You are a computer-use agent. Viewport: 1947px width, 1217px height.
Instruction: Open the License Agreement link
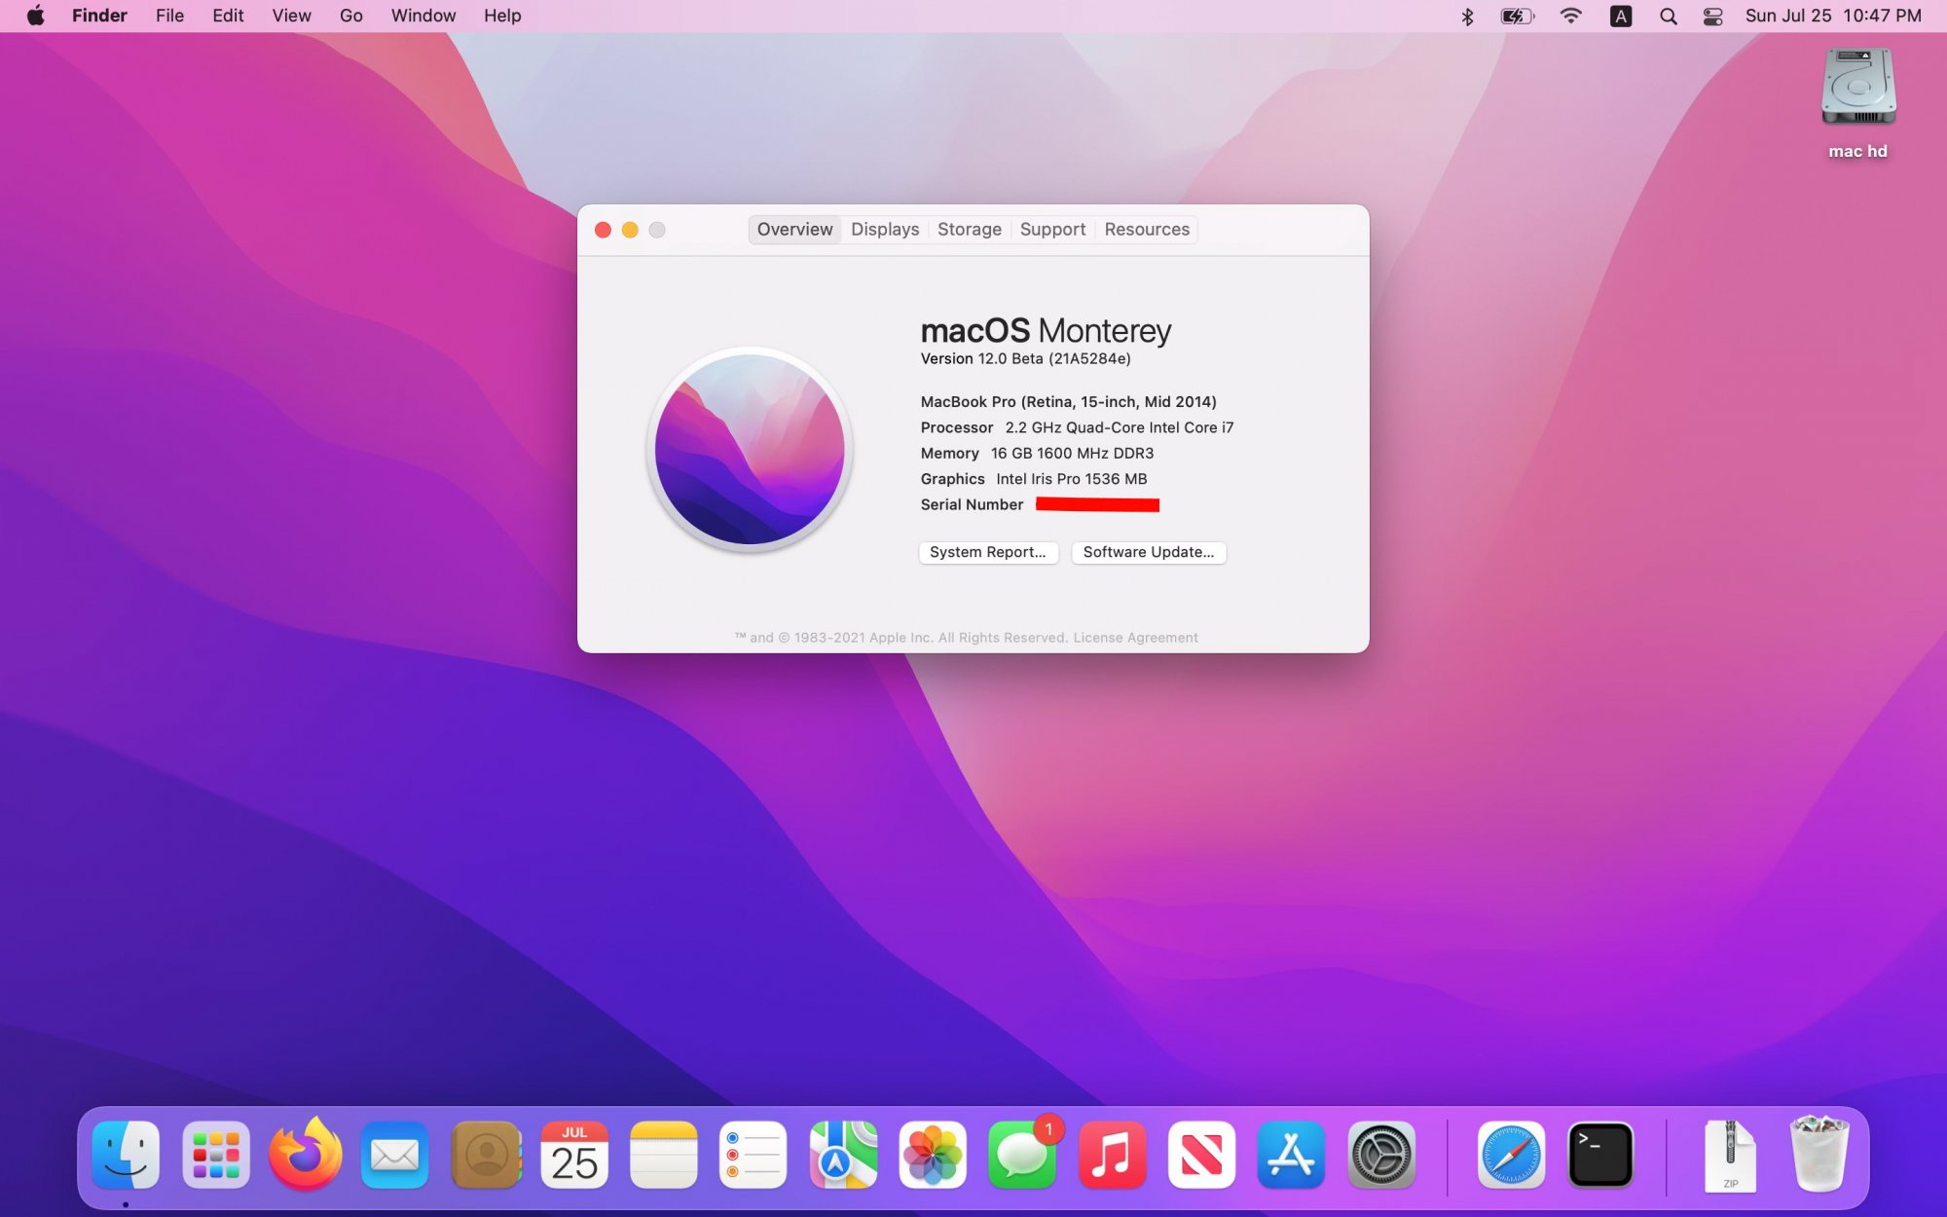1135,638
